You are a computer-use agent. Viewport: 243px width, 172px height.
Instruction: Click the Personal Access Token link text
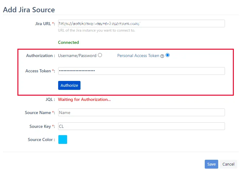[x=138, y=55]
